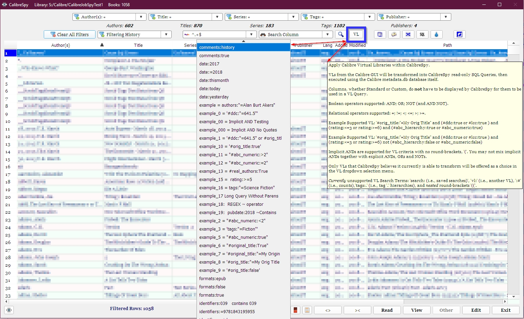524x319 pixels.
Task: Click the blue shuffle arrows icon
Action: (408, 34)
